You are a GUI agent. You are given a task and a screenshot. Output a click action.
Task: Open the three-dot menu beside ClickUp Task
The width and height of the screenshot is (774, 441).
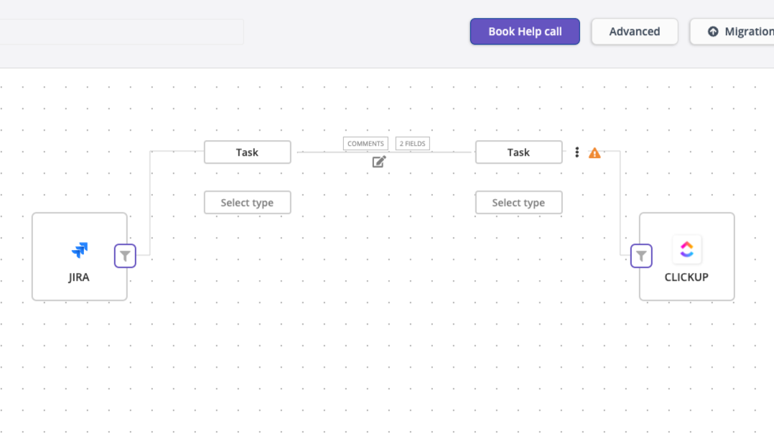click(x=577, y=152)
